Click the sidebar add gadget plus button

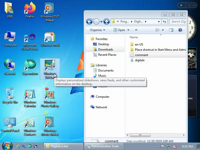(x=181, y=5)
